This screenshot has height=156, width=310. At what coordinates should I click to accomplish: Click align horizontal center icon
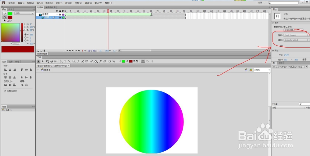tap(10, 70)
